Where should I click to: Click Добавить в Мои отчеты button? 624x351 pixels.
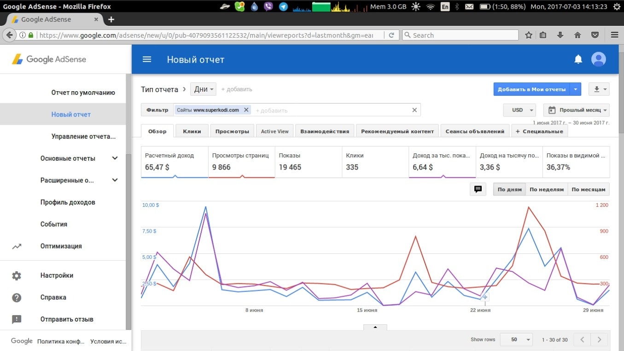click(x=531, y=89)
